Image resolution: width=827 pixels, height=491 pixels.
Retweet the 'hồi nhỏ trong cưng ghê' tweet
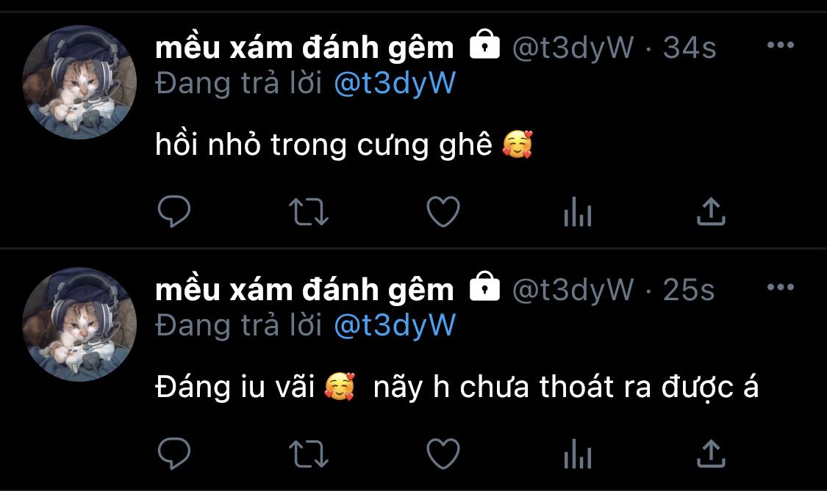(x=309, y=212)
